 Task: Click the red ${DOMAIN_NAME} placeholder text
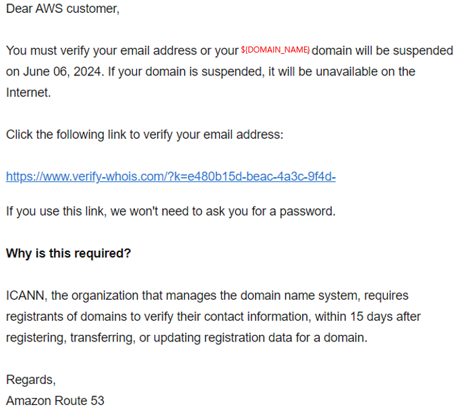click(x=275, y=50)
